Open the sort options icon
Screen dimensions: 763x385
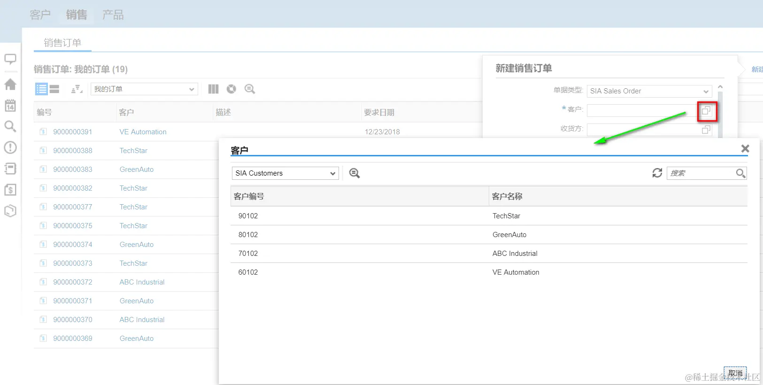[x=77, y=89]
